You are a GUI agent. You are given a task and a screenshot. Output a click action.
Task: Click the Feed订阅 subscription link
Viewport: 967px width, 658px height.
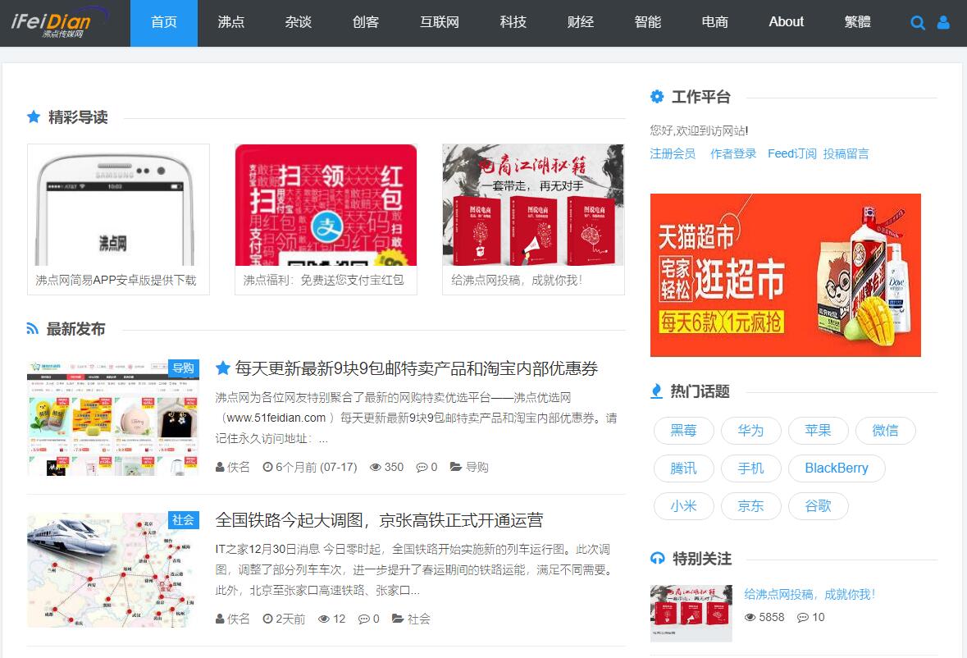click(791, 153)
